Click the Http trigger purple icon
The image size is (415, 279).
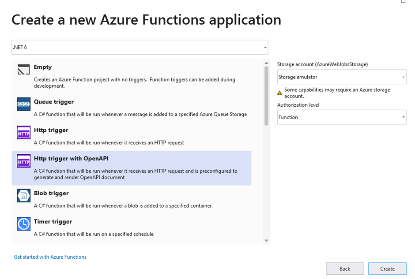pos(23,132)
